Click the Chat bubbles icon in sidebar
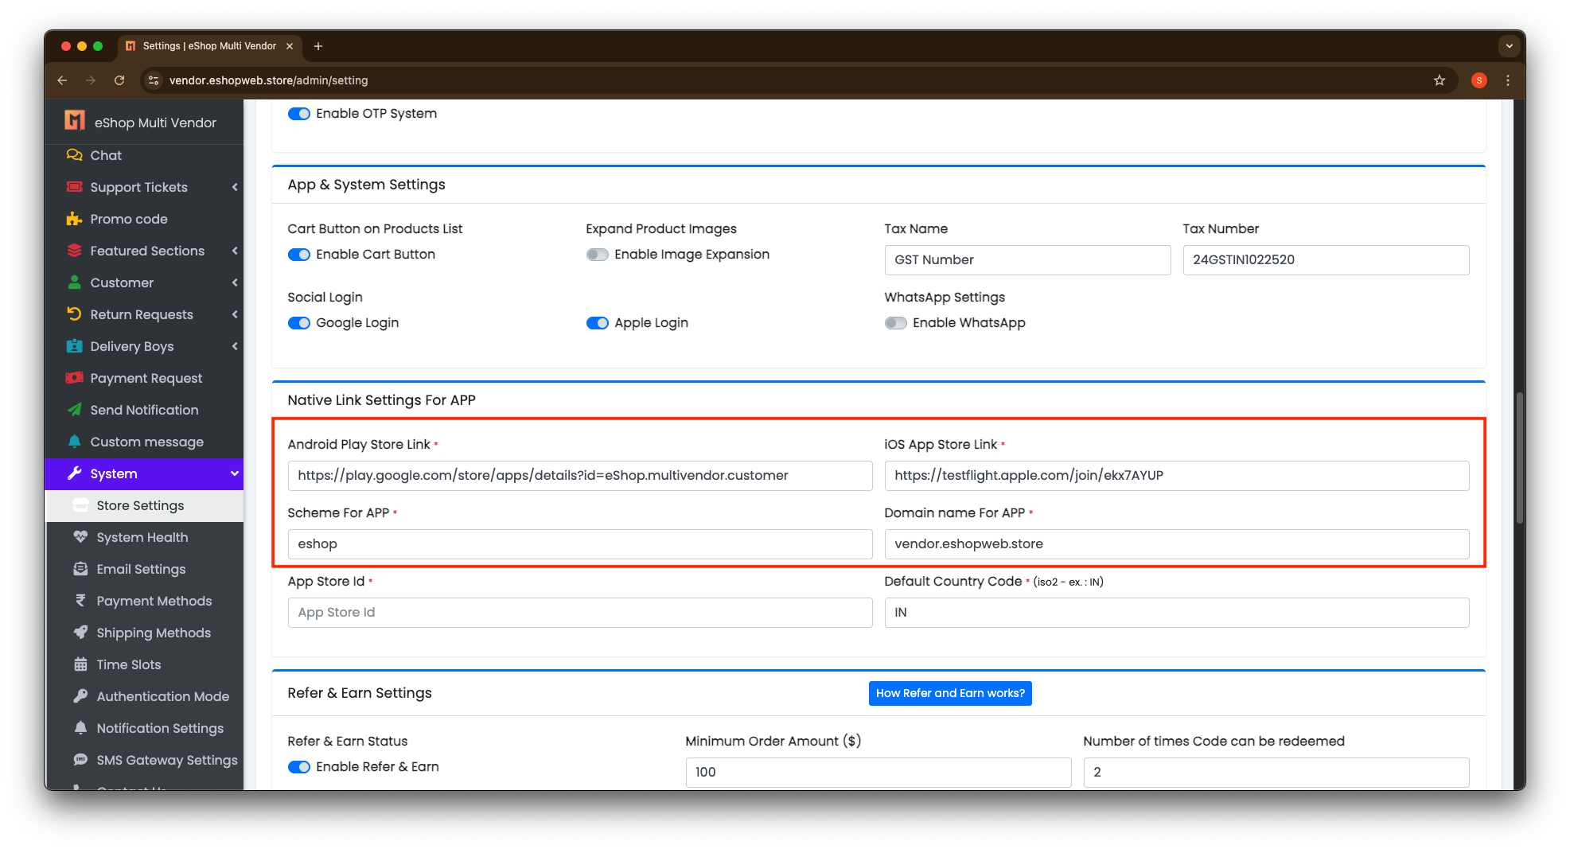1570x849 pixels. click(74, 155)
